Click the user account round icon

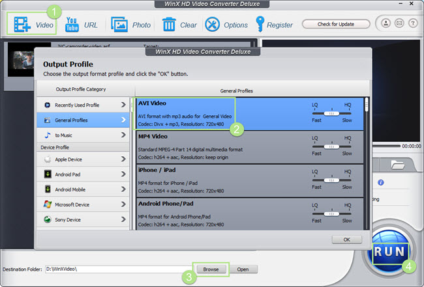pos(386,23)
